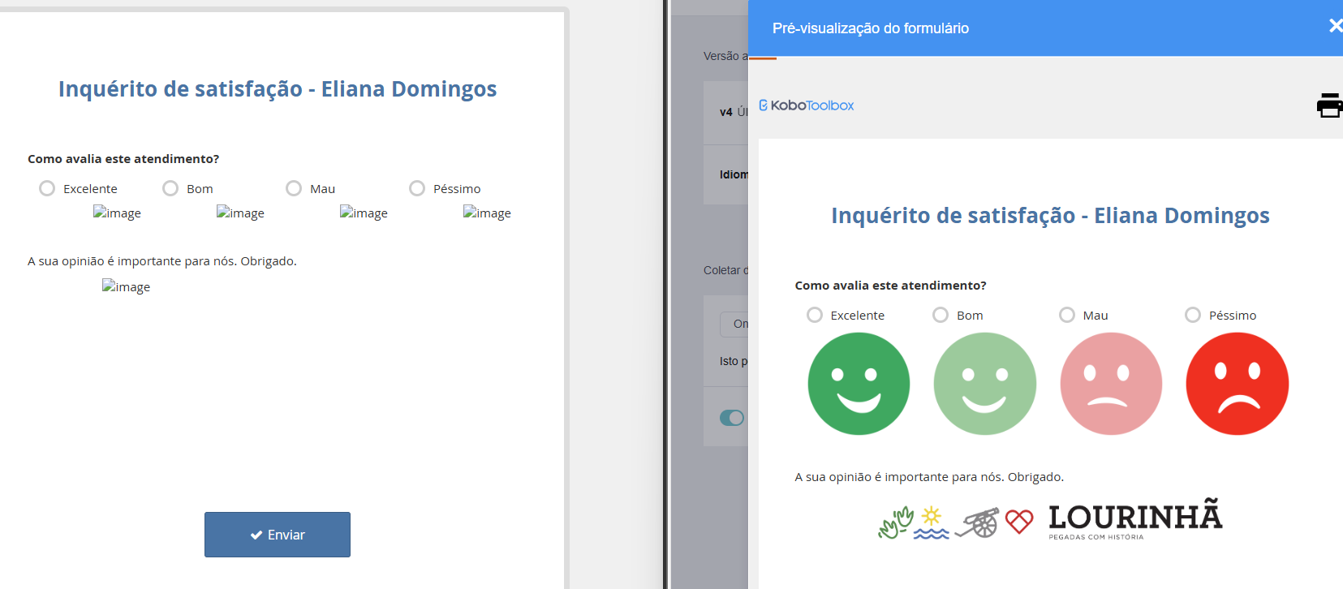Click the printer icon in the preview

pyautogui.click(x=1328, y=105)
